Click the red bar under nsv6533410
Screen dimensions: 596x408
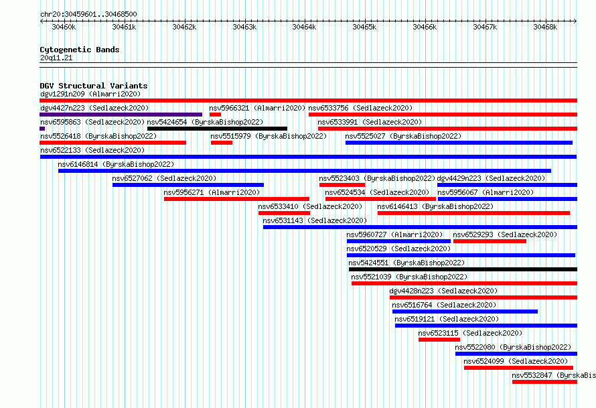click(x=285, y=213)
